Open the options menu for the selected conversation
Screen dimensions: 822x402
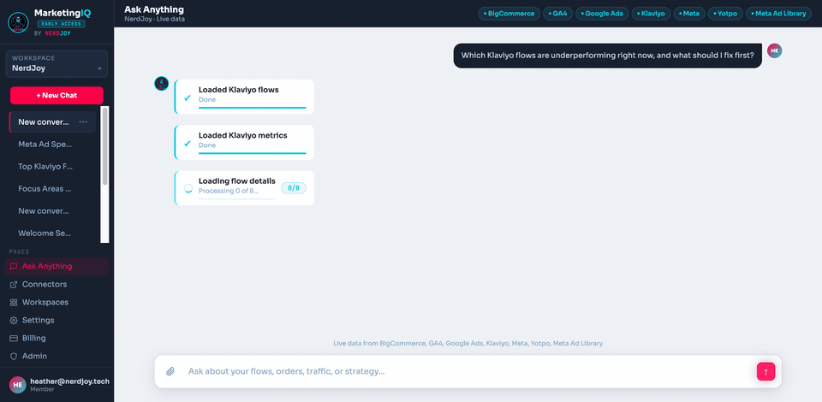(x=83, y=122)
